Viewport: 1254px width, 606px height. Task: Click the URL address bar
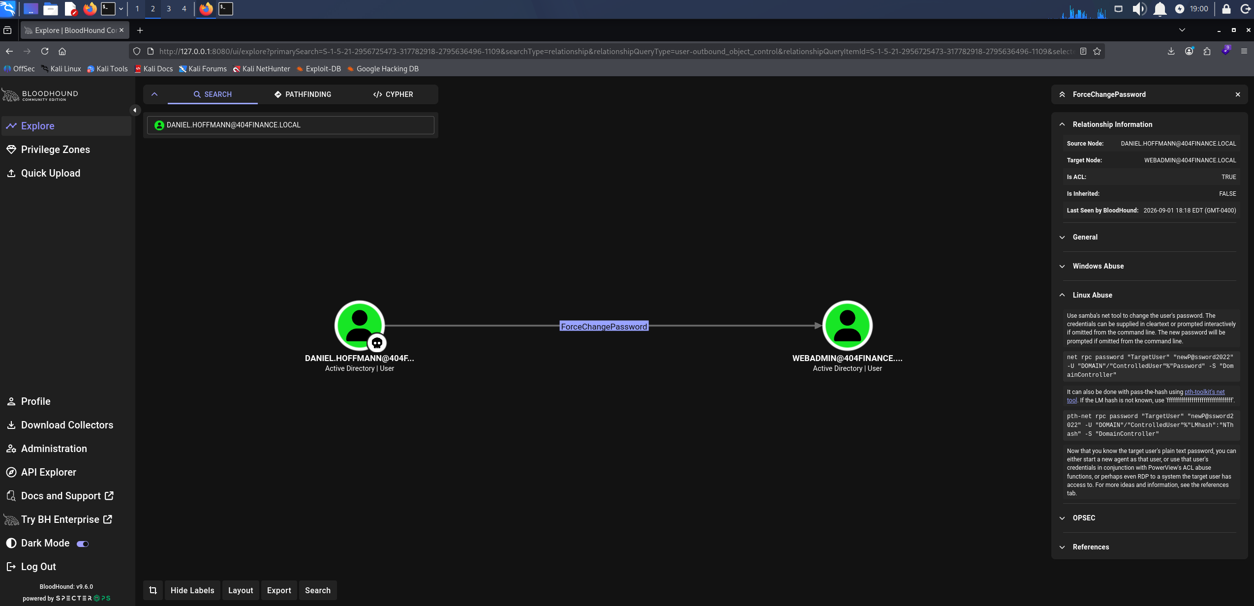pyautogui.click(x=616, y=51)
